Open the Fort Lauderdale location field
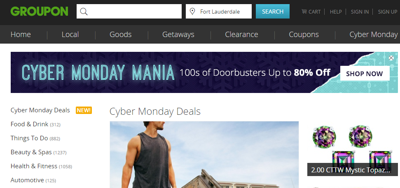 pyautogui.click(x=219, y=12)
